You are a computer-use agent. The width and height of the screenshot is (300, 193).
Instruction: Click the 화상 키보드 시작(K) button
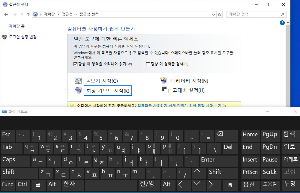(108, 91)
